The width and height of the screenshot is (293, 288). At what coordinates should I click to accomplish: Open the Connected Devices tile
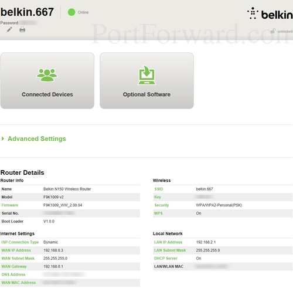47,80
